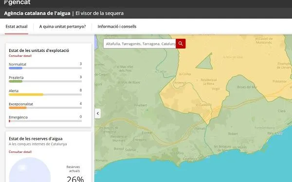The height and width of the screenshot is (182, 292).
Task: Click the Excepcionalitat orange progress bar
Action: click(x=45, y=108)
